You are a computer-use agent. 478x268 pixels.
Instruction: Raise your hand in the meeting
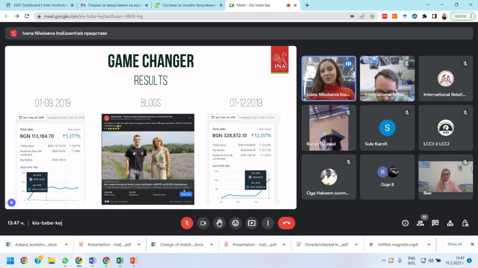(219, 223)
